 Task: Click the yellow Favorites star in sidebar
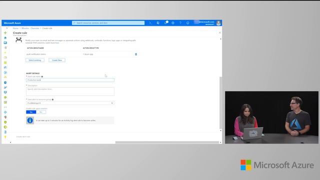tap(5, 52)
